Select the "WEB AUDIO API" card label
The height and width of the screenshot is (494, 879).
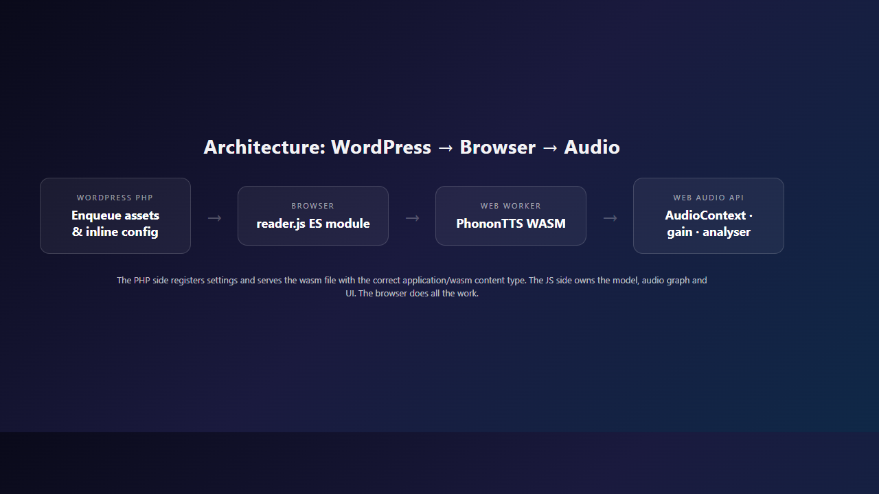(x=709, y=198)
